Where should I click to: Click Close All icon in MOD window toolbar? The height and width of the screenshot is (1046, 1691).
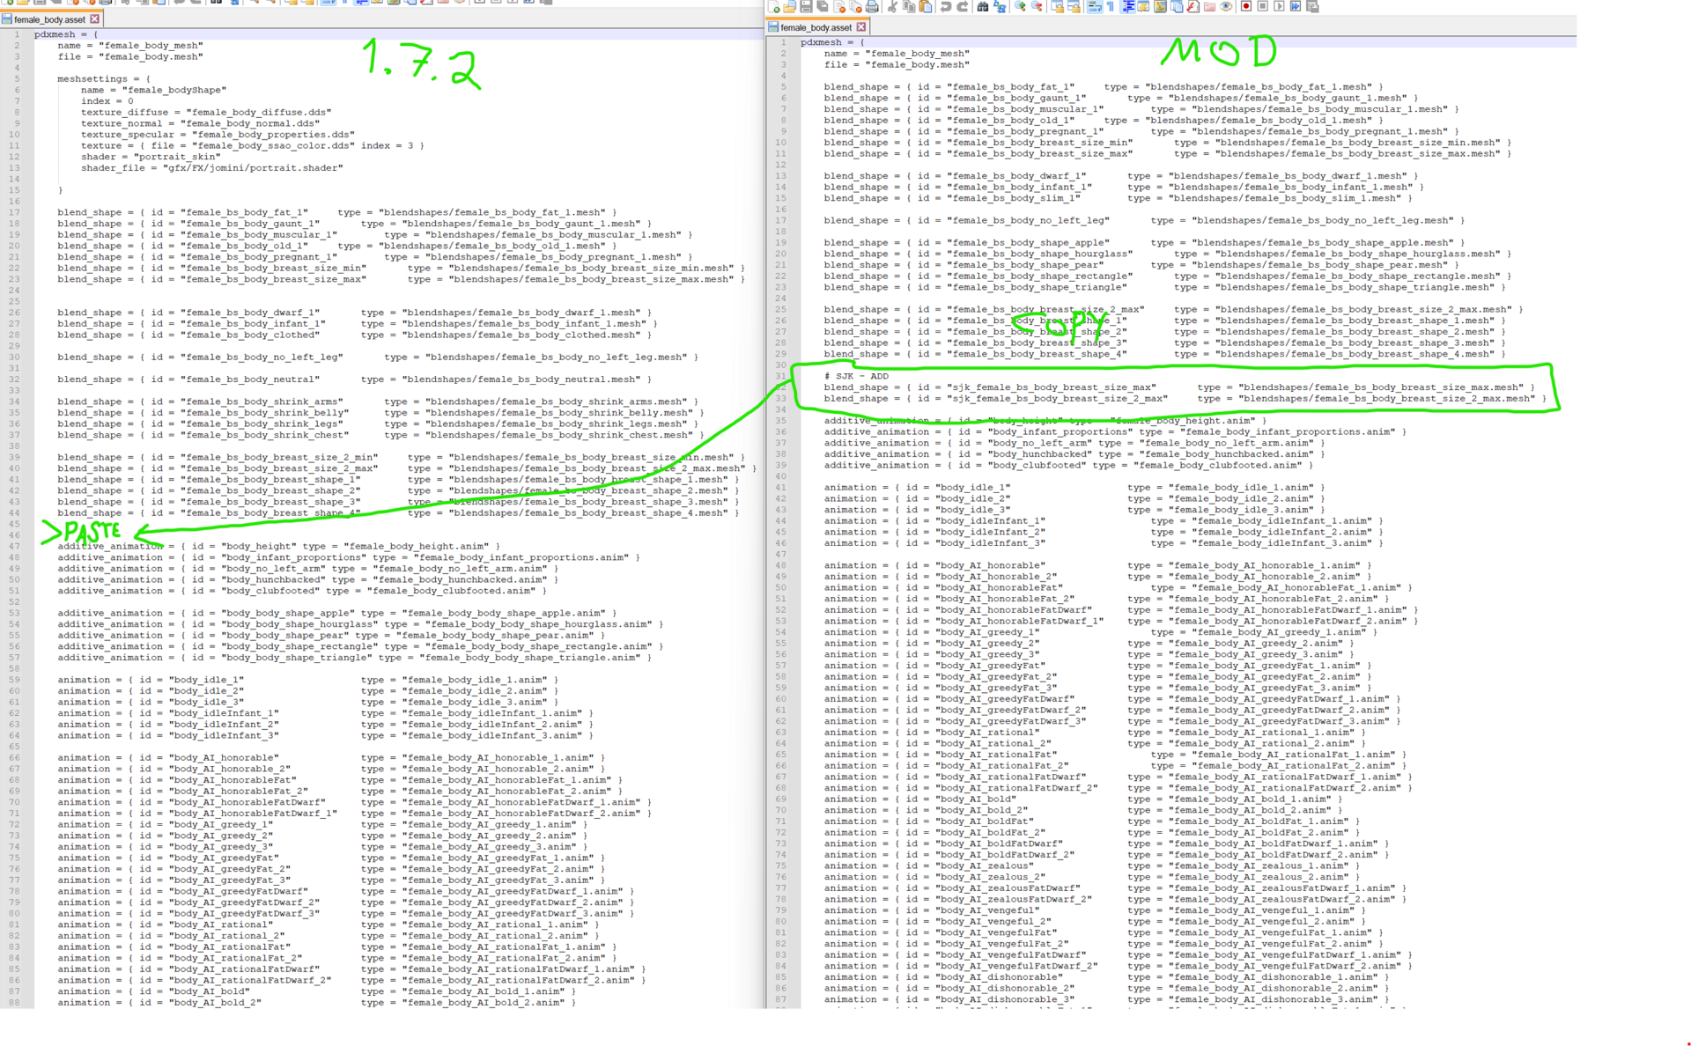pos(856,6)
